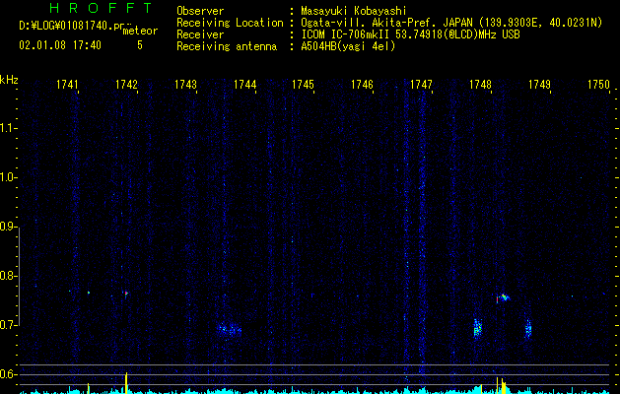This screenshot has height=394, width=620.
Task: Click the 0.6 kHz frequency label
Action: tap(8, 374)
